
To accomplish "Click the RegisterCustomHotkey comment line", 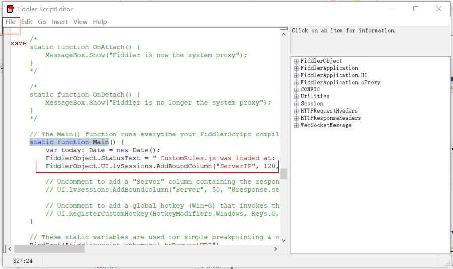I will pos(162,214).
